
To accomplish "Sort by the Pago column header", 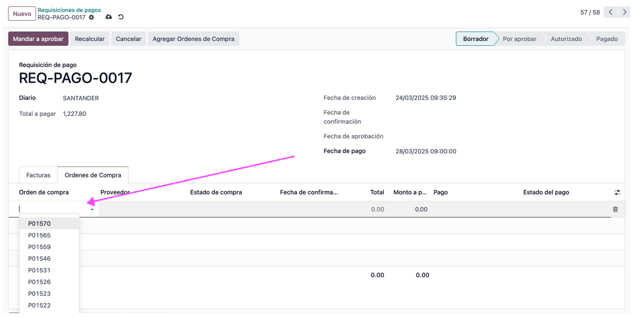I will pos(440,192).
